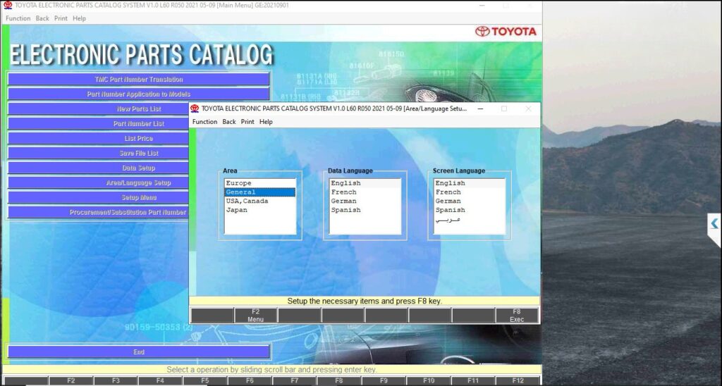Viewport: 722px width, 386px height.
Task: Open Save File List in main menu
Action: coord(99,153)
